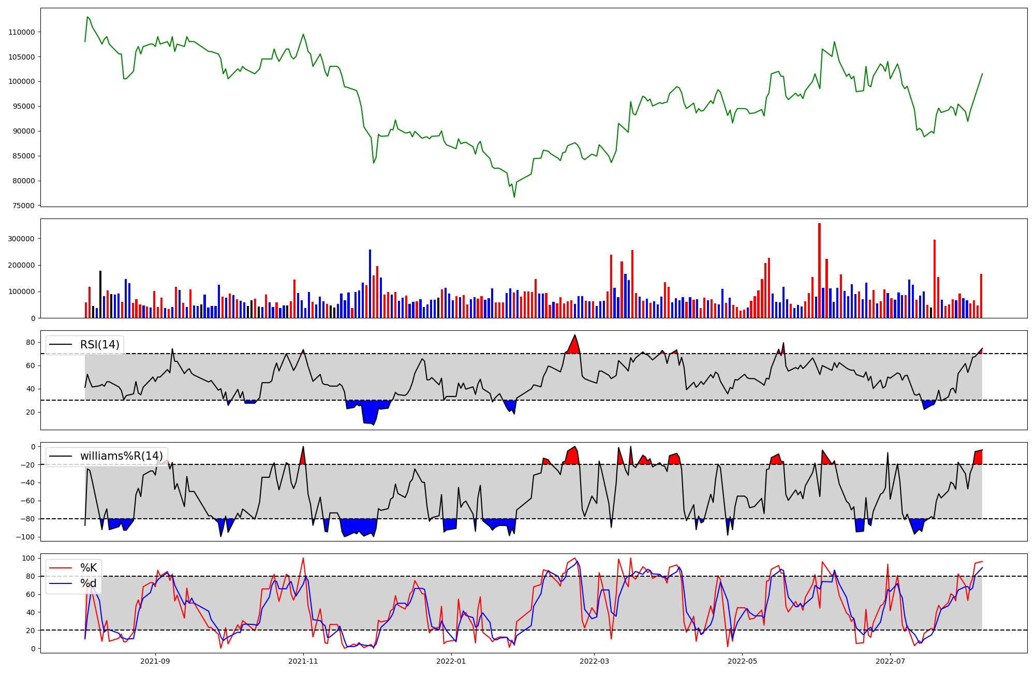Click the −100 Williams %R axis label
Screen dimensions: 1035x673
[26, 537]
